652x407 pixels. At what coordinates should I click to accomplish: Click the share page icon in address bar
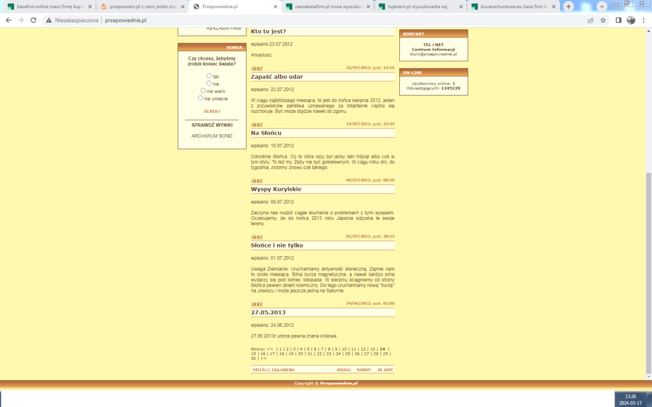point(591,20)
